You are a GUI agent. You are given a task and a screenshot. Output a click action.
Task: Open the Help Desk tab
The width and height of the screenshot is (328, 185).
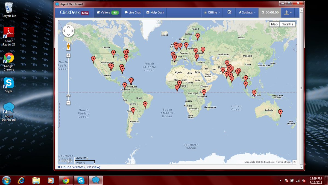point(155,13)
